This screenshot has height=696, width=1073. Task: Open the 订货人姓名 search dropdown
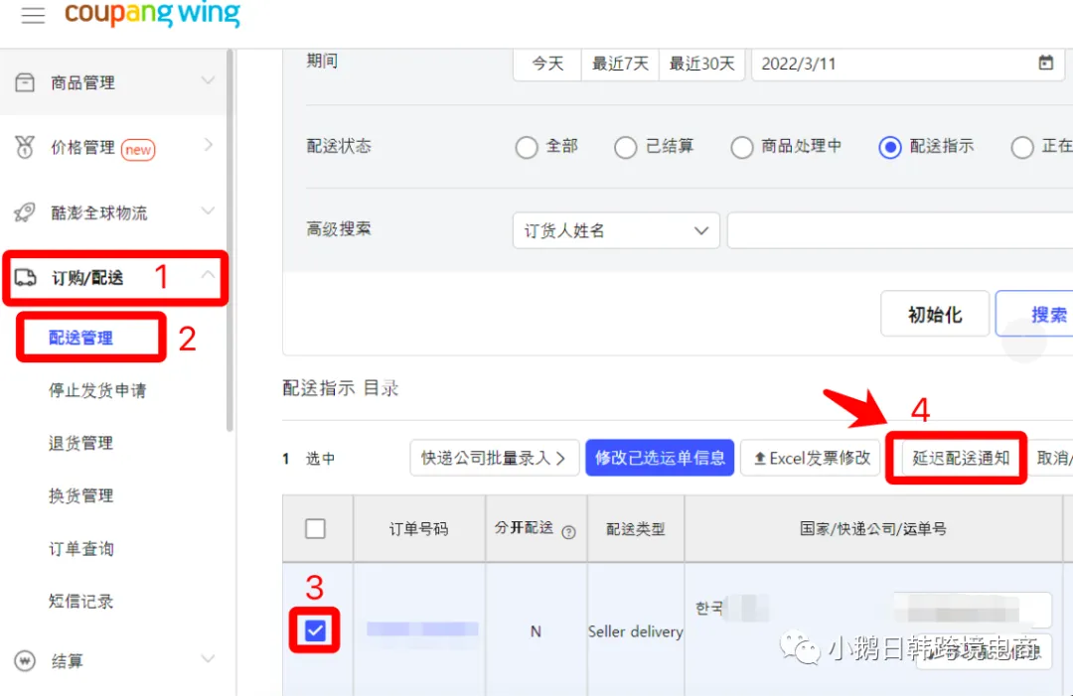point(616,230)
